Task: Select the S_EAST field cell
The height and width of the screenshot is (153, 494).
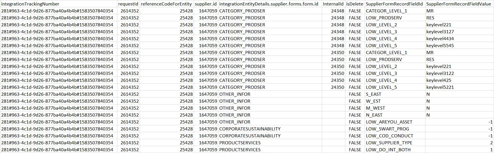Action: pyautogui.click(x=373, y=94)
